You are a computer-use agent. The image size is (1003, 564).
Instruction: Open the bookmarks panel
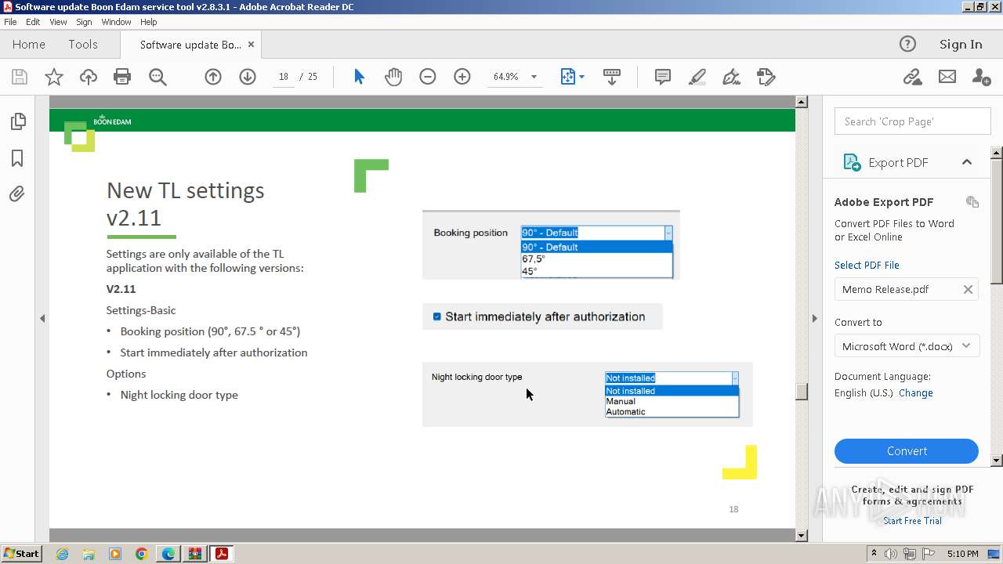click(17, 158)
